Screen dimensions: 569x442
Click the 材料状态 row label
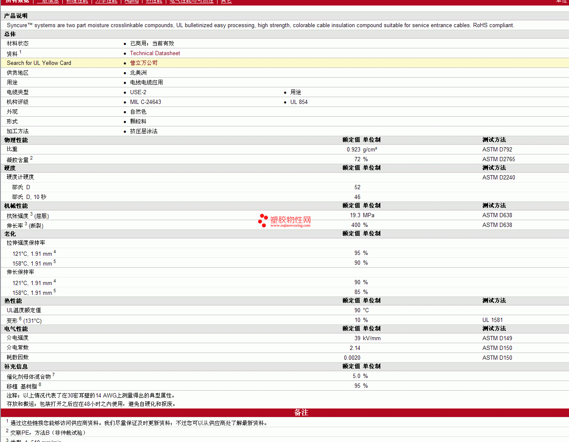(x=18, y=43)
